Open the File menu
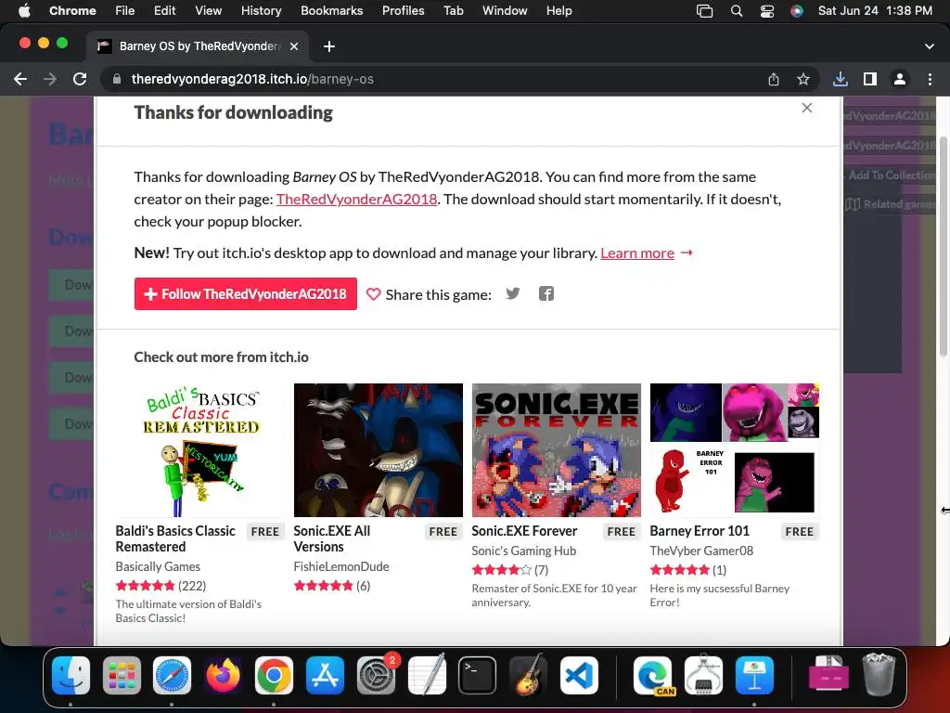This screenshot has width=950, height=713. [125, 10]
